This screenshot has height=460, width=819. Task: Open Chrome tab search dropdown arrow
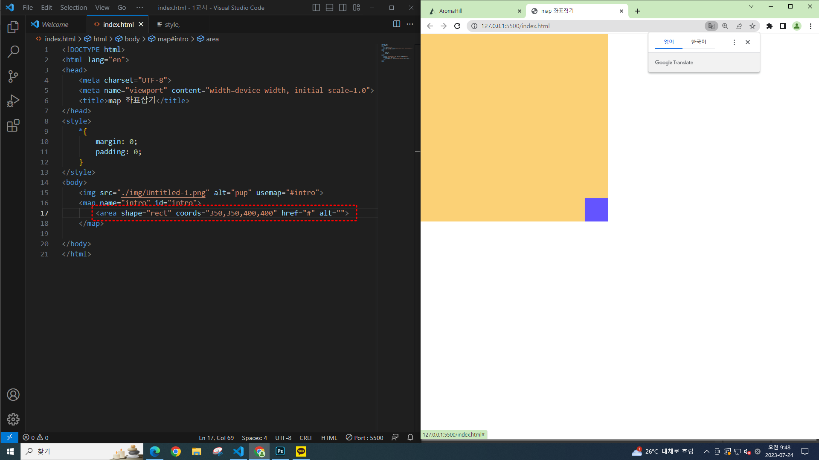(751, 6)
